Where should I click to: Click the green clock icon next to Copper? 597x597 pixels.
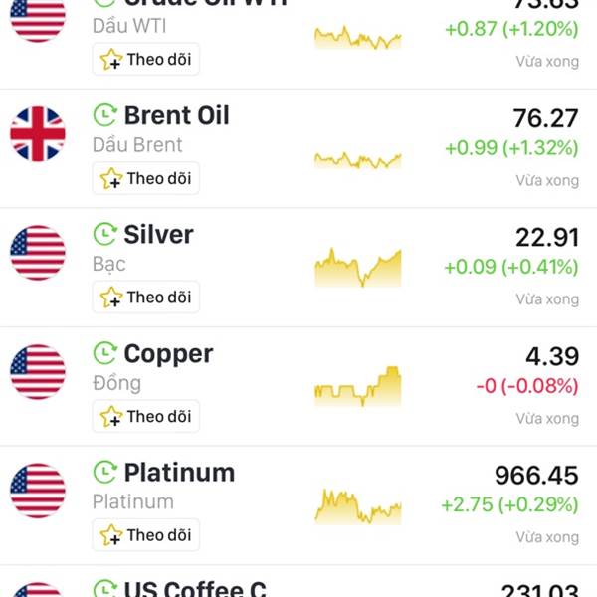tap(104, 353)
